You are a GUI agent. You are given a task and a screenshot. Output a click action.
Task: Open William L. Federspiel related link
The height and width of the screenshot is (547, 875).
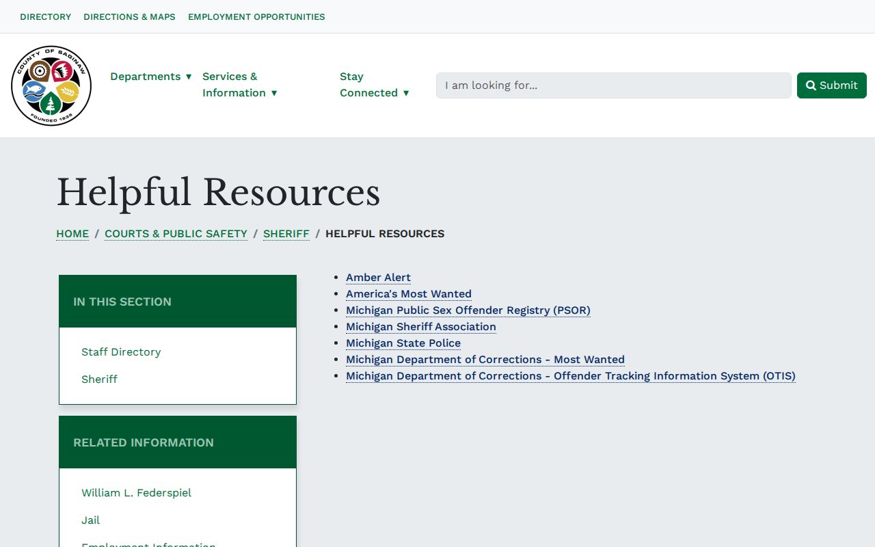(136, 493)
